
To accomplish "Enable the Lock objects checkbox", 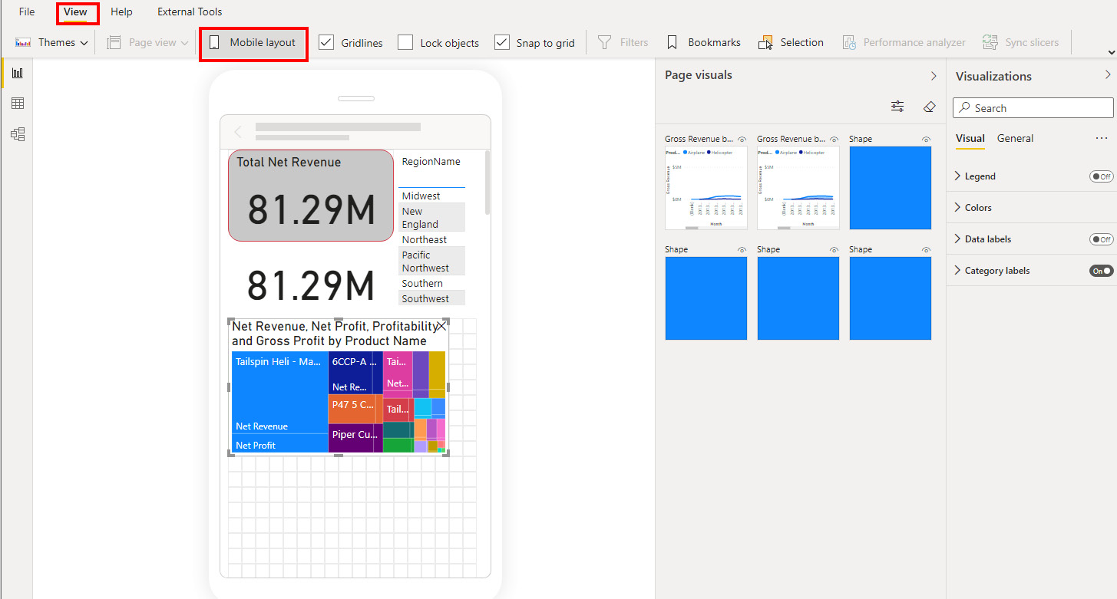I will (x=405, y=43).
